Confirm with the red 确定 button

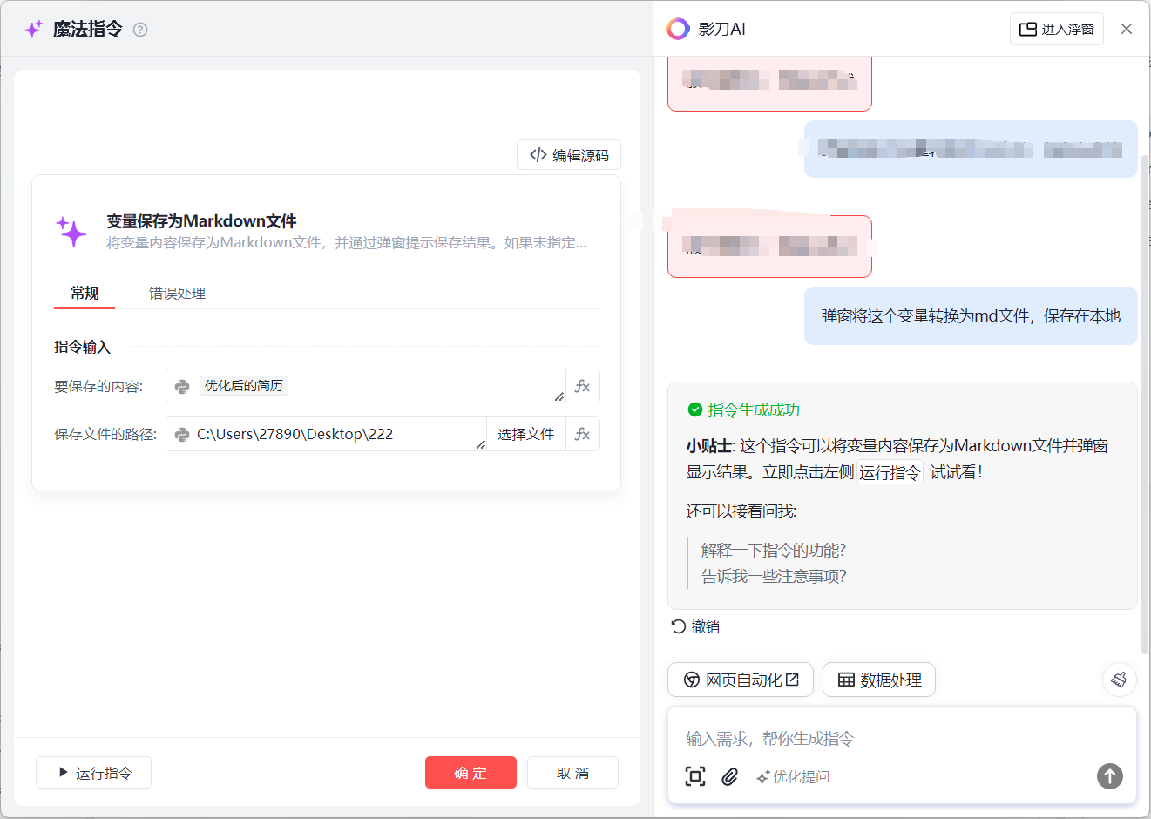(x=471, y=773)
